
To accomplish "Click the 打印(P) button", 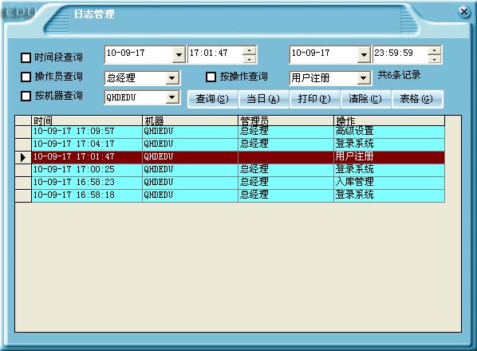I will [x=314, y=99].
